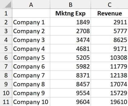Select the Company 2 cell
This screenshot has width=128, height=106.
coord(31,31)
